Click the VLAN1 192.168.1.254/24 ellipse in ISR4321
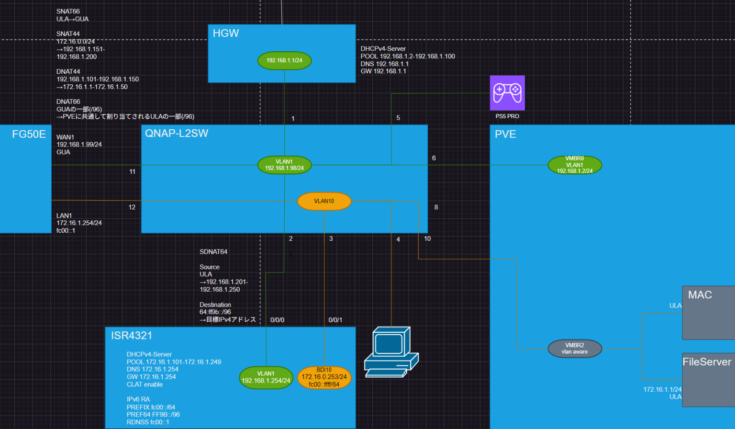735x429 pixels. pyautogui.click(x=266, y=377)
